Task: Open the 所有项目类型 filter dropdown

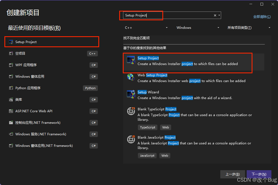Action: [249, 28]
